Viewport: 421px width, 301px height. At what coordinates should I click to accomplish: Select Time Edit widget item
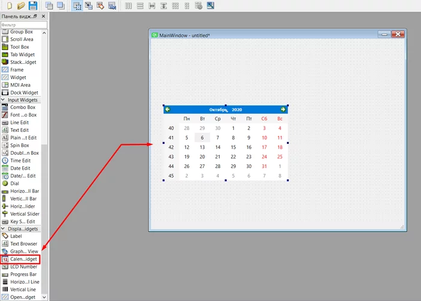pos(20,161)
